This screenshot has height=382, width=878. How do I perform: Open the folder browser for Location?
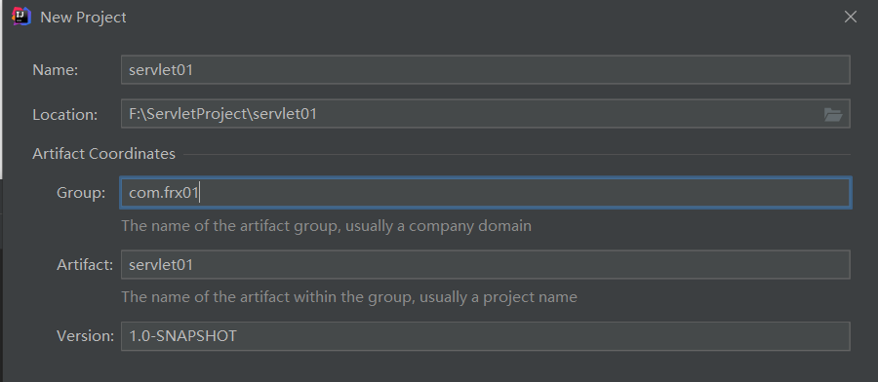pyautogui.click(x=833, y=115)
